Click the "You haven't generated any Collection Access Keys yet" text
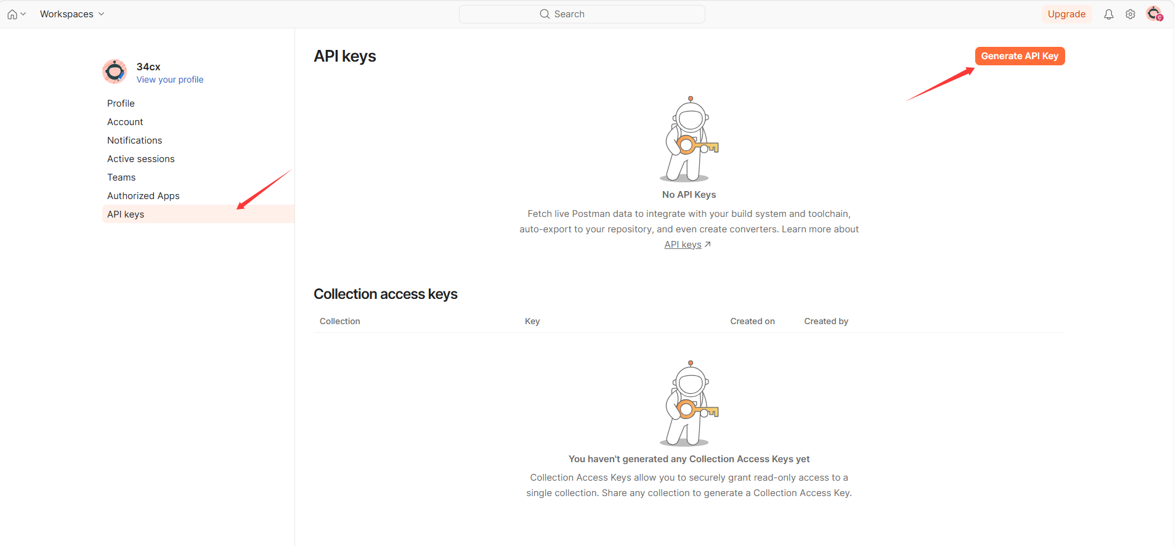The image size is (1176, 546). tap(689, 459)
